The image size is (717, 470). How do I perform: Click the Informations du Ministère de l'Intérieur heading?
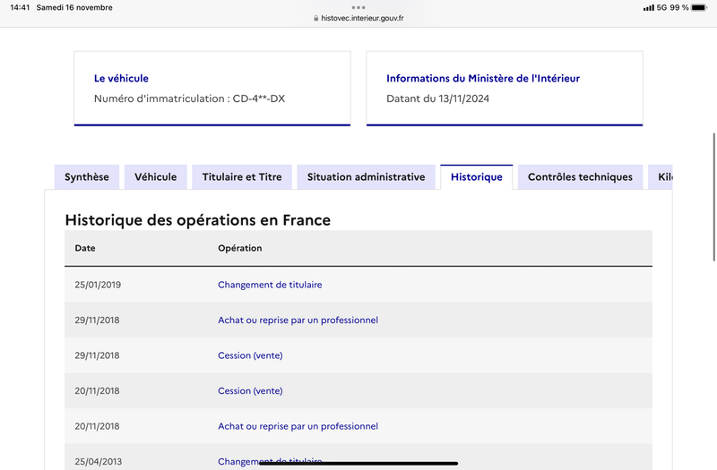tap(483, 78)
